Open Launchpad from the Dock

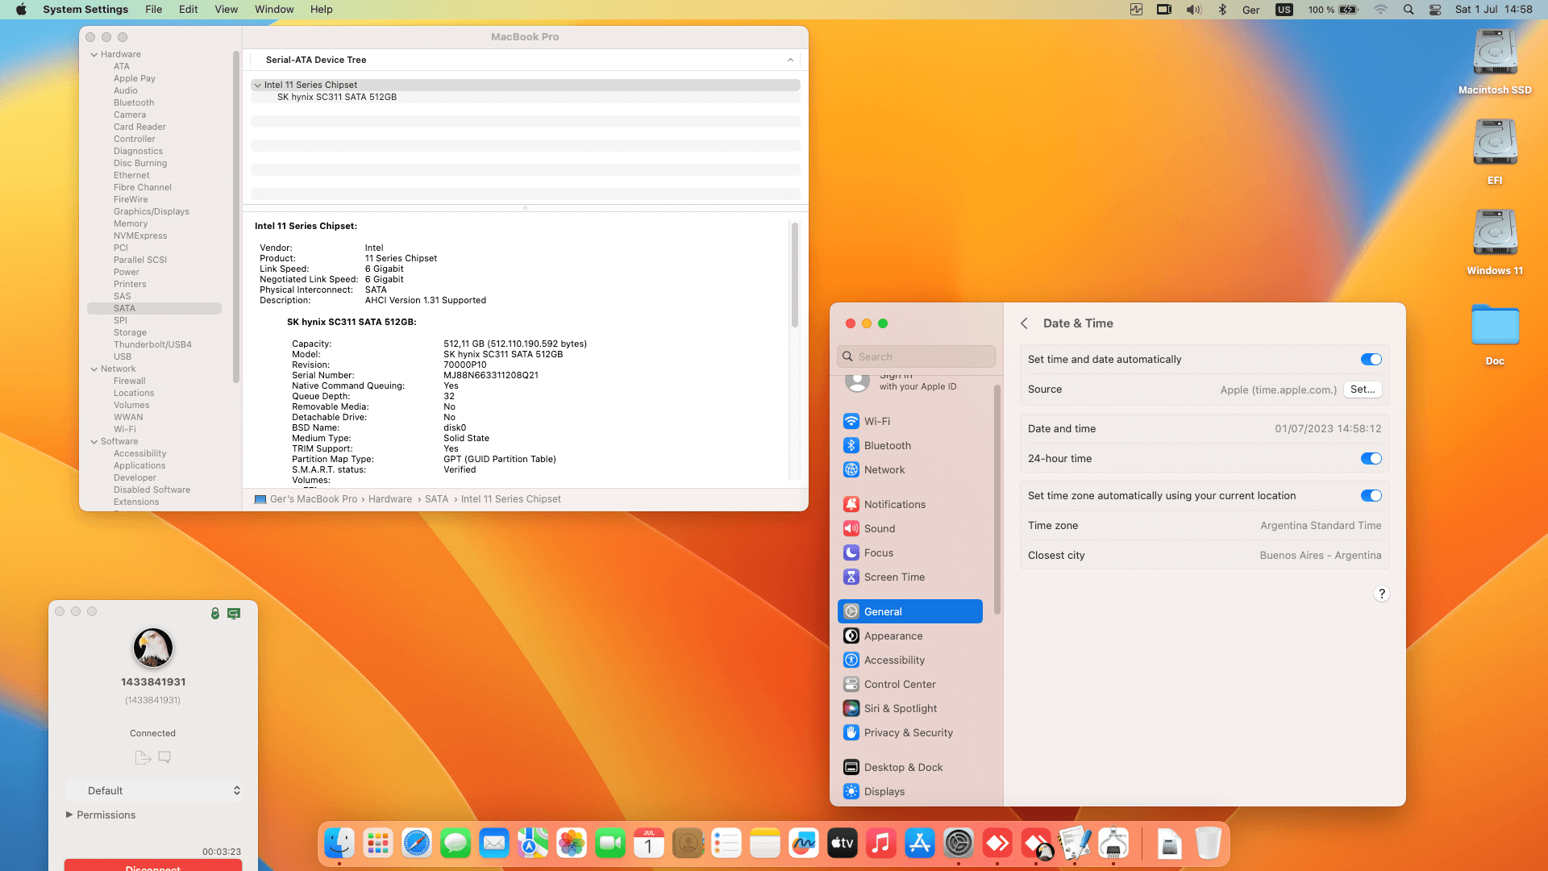click(x=378, y=844)
